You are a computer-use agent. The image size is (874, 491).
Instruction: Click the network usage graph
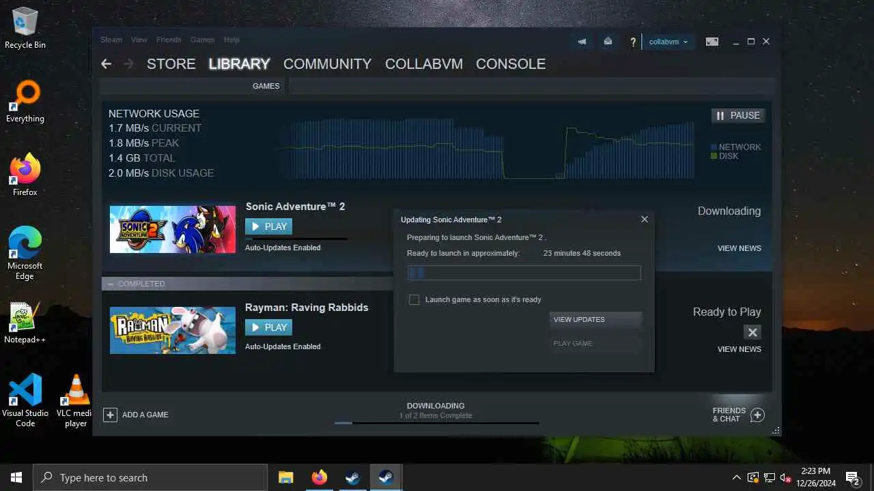[486, 150]
